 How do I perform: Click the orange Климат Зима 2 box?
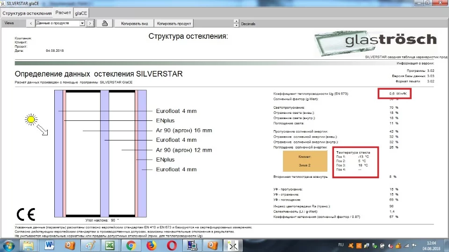(x=305, y=161)
